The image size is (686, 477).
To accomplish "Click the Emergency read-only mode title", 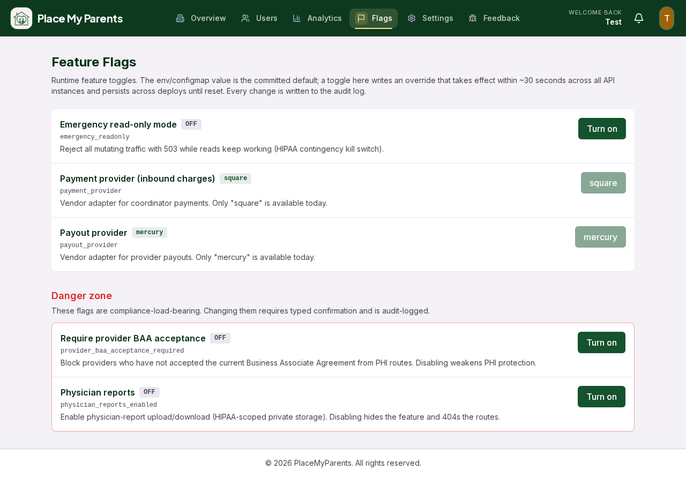I will 118,124.
